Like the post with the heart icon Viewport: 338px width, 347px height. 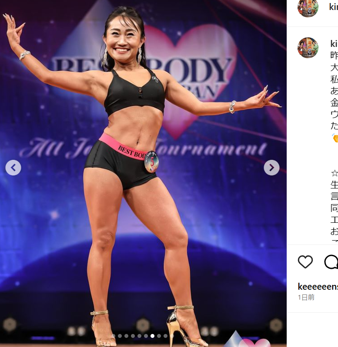click(305, 262)
